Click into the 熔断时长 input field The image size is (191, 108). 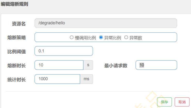59,65
